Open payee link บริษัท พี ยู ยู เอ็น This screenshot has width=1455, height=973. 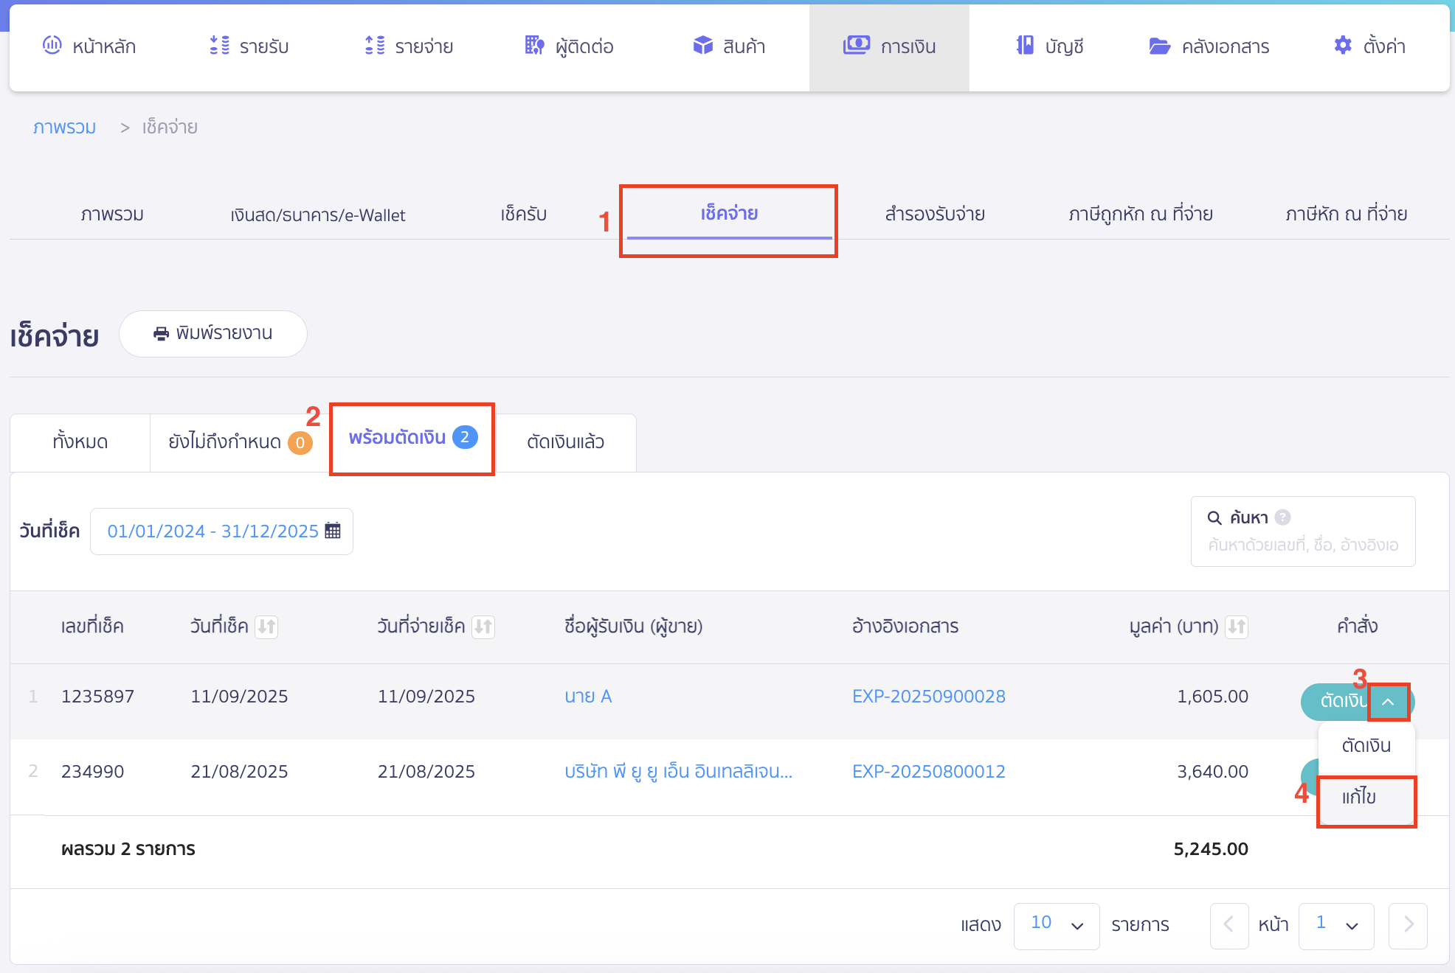pyautogui.click(x=678, y=772)
